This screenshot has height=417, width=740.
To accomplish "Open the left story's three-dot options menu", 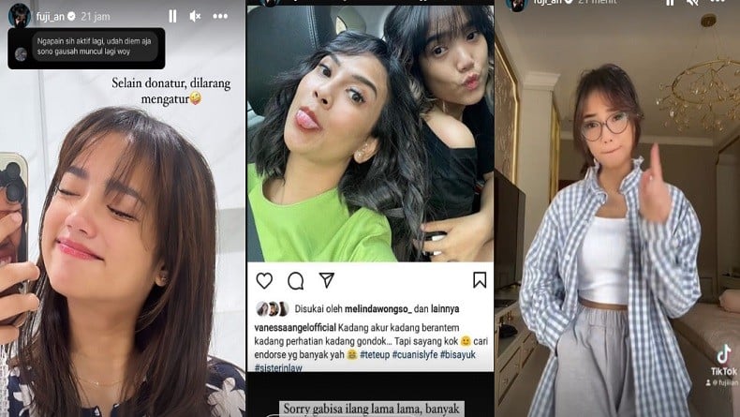I will click(x=220, y=17).
